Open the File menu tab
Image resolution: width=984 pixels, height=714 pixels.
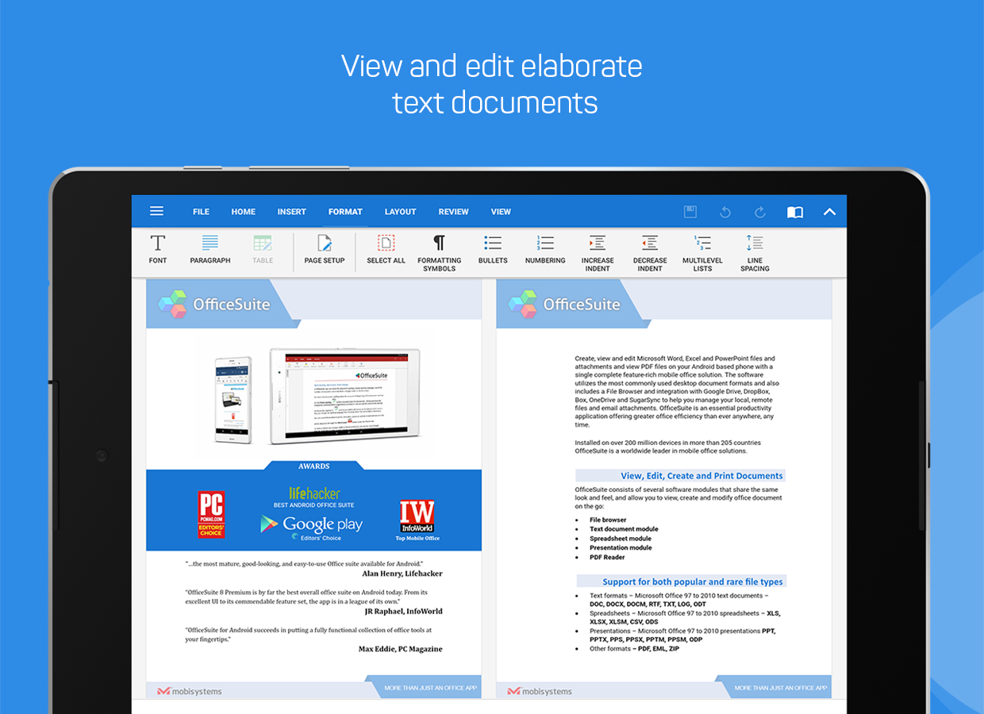[201, 212]
